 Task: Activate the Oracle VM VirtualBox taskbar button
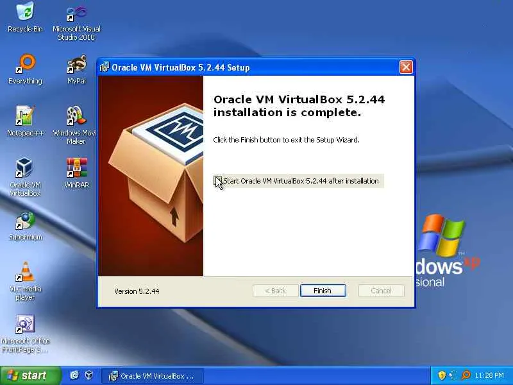click(153, 376)
